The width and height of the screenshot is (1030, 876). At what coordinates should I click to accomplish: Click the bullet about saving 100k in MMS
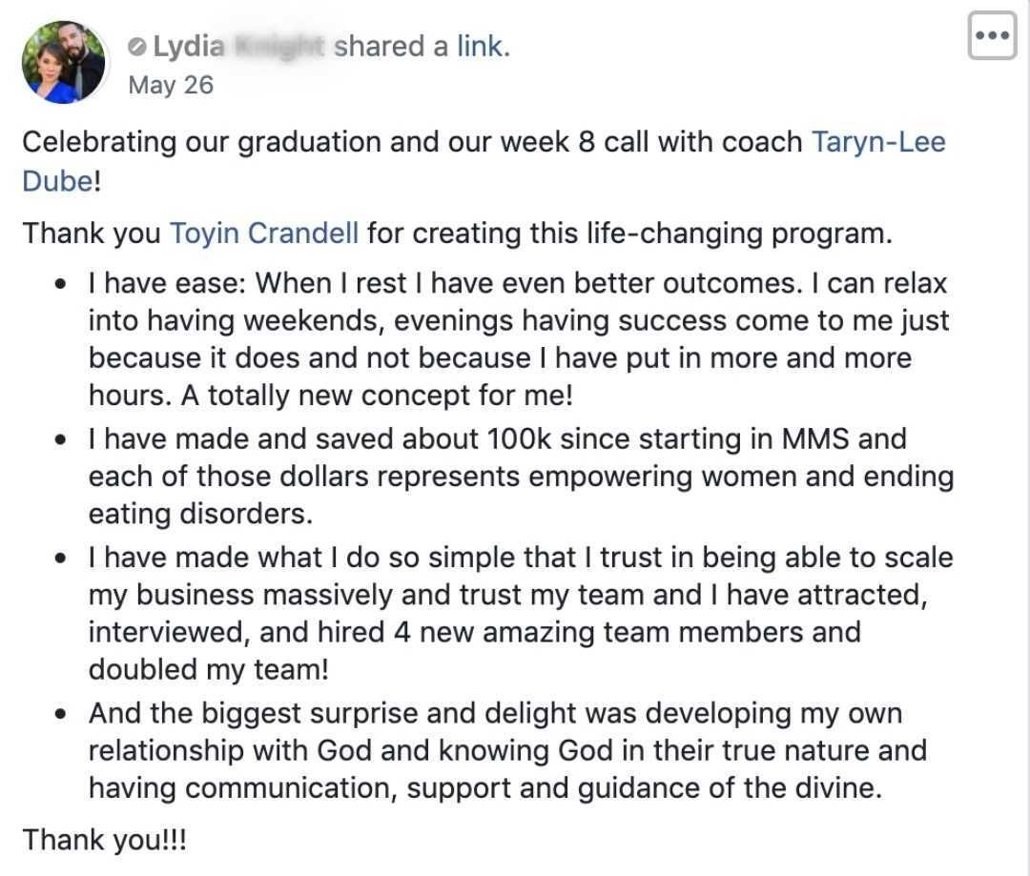click(x=515, y=476)
